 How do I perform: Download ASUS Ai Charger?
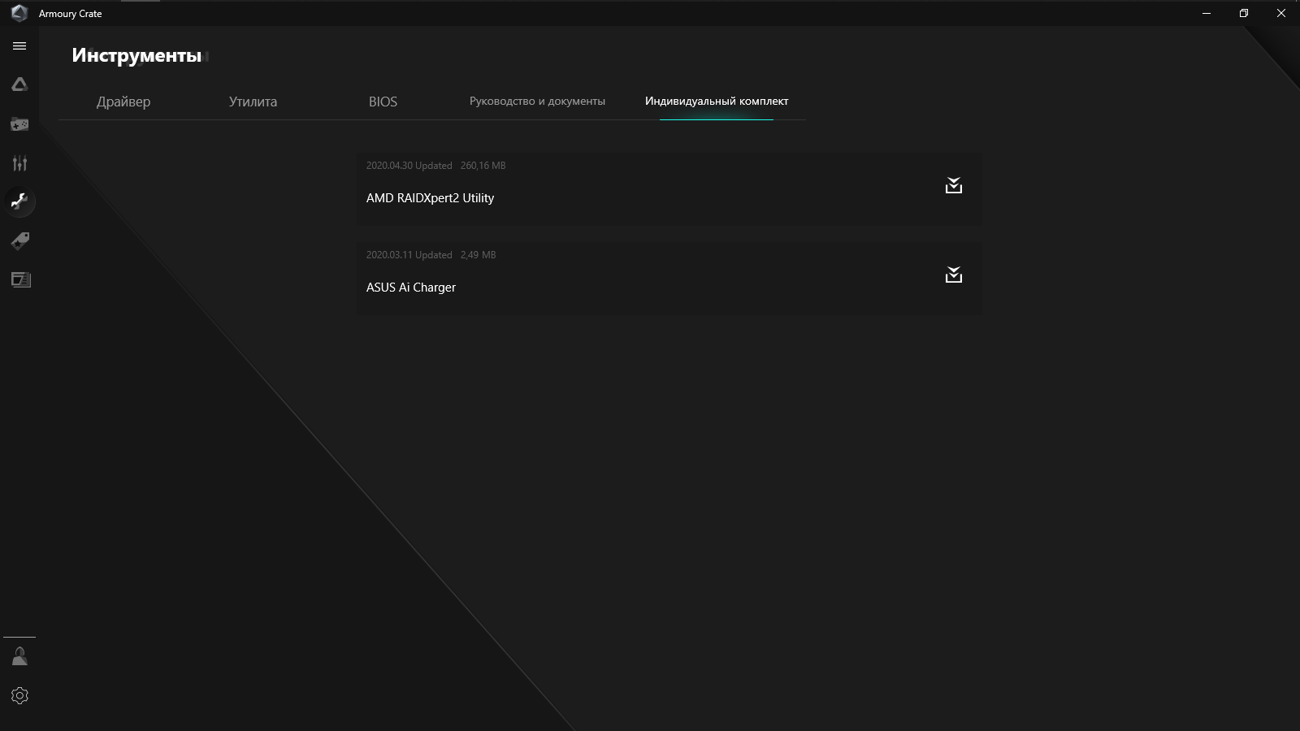click(x=954, y=275)
